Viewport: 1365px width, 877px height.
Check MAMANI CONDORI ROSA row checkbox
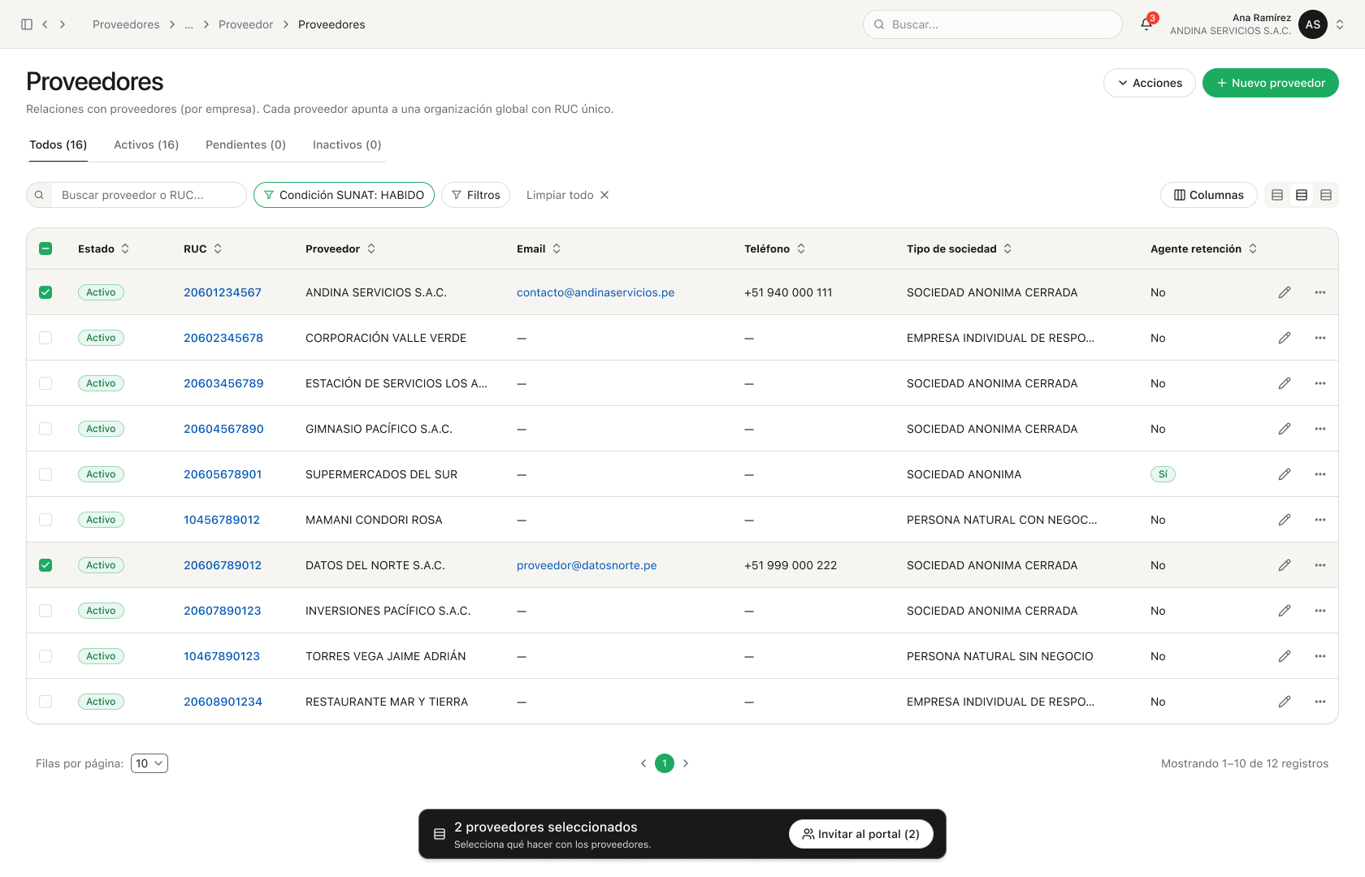coord(45,520)
